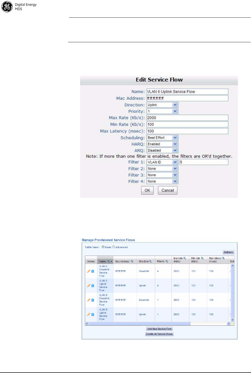Click the trash icon for VLAN 6 Uplink Service Flow
This screenshot has height=373, width=251.
coord(93,314)
